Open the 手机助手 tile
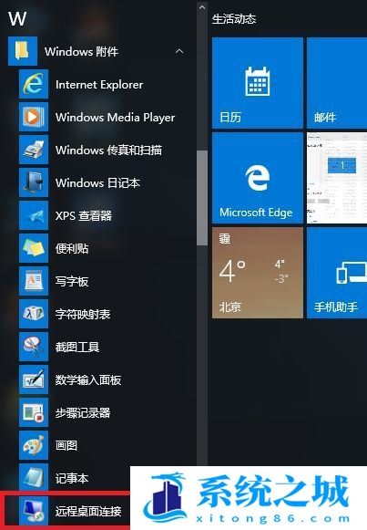The height and width of the screenshot is (530, 367). (337, 273)
